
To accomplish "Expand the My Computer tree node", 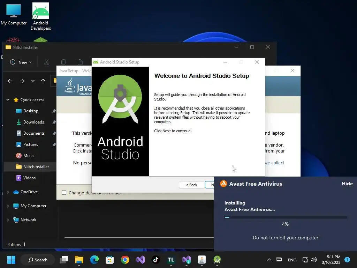I will [x=8, y=206].
